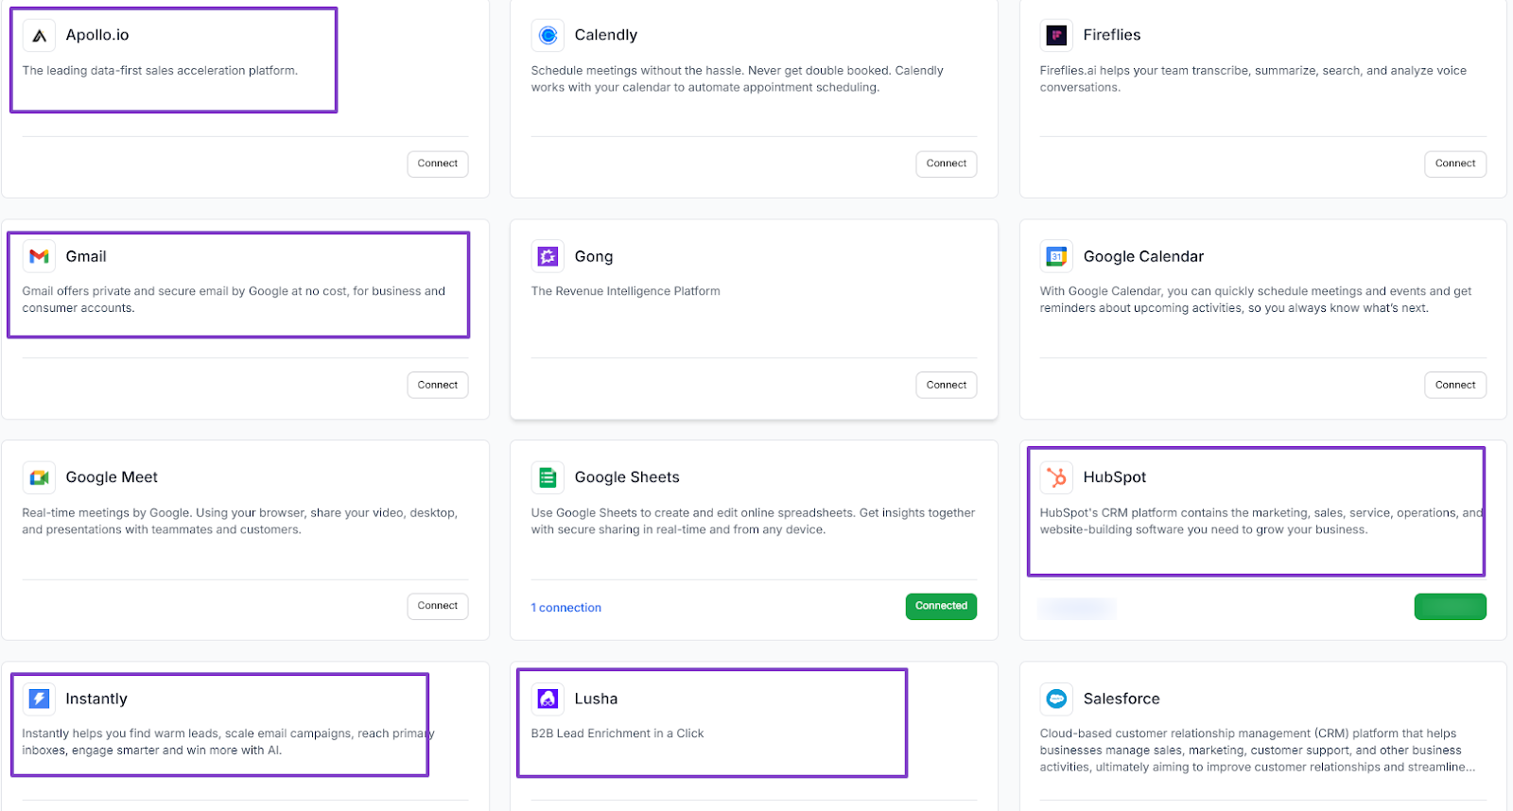The width and height of the screenshot is (1513, 811).
Task: Click the Fireflies card title
Action: click(1112, 35)
